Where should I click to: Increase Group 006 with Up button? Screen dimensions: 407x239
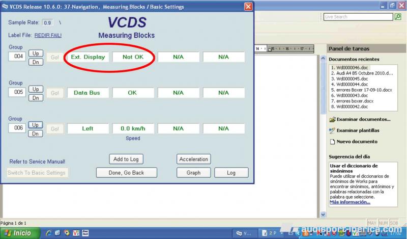(35, 125)
